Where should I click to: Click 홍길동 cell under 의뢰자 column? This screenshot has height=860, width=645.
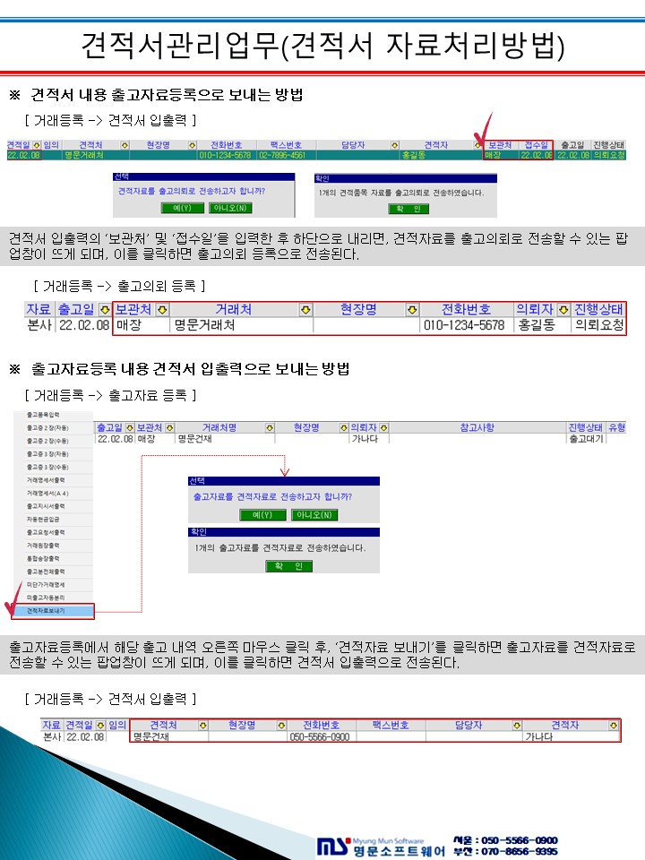pyautogui.click(x=541, y=325)
